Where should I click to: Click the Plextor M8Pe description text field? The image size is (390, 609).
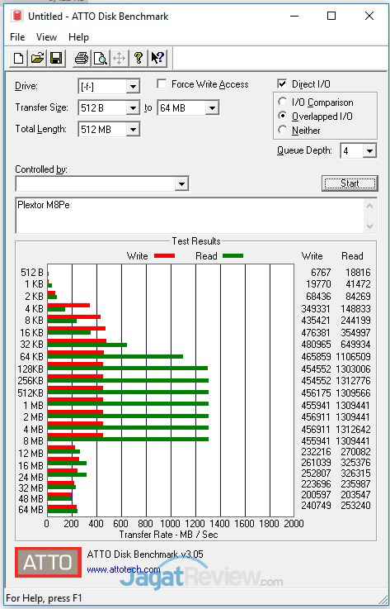coord(190,216)
